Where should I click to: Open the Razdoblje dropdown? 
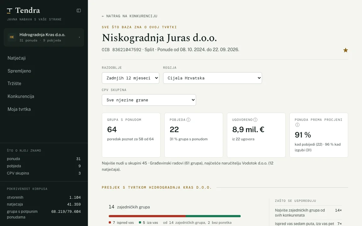[x=130, y=78]
